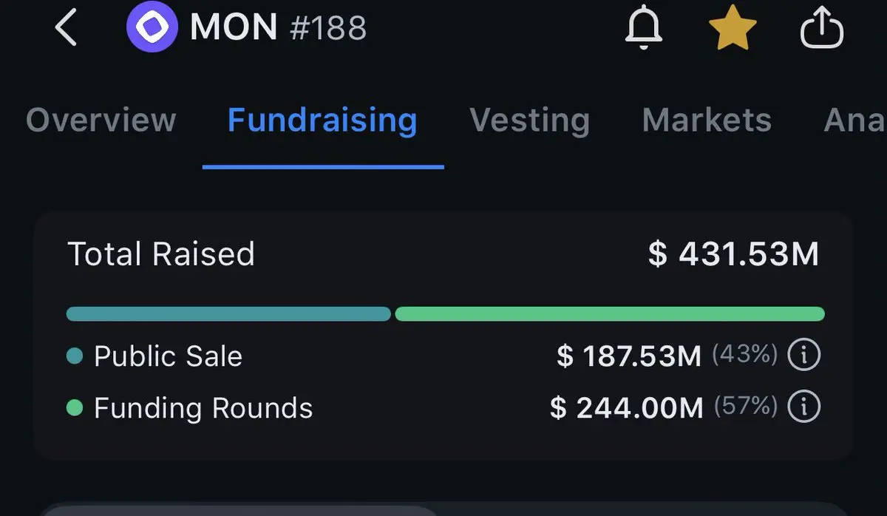This screenshot has width=887, height=516.
Task: Tap the purple MON token logo
Action: (x=152, y=28)
